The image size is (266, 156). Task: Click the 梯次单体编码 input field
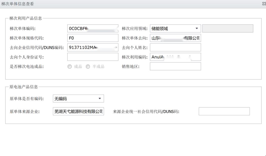[x=93, y=28]
